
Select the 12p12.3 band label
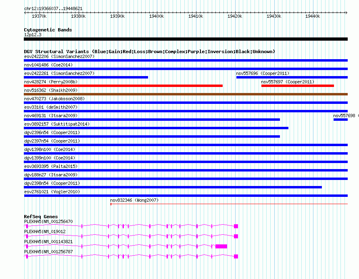coord(33,35)
